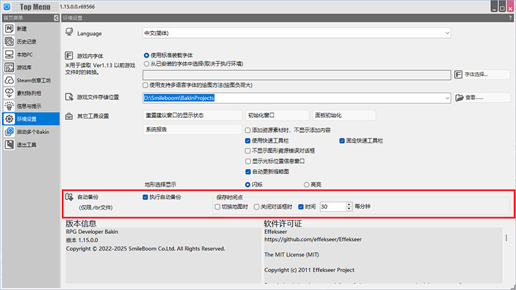Open the 新建 (New) sidebar item

click(x=26, y=29)
